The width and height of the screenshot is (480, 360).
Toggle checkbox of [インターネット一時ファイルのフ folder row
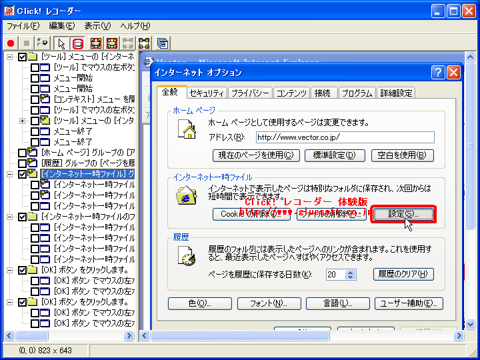pos(22,217)
